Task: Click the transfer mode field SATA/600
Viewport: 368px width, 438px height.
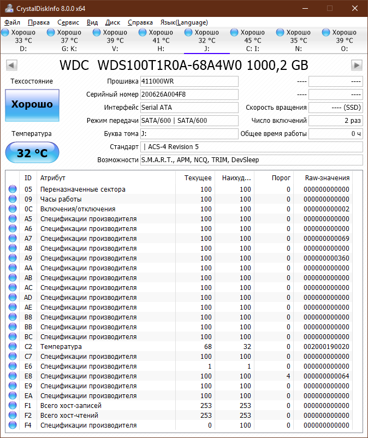Action: (189, 121)
